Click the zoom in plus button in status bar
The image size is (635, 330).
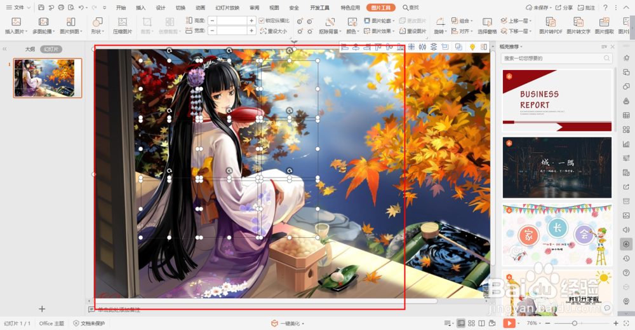click(615, 323)
